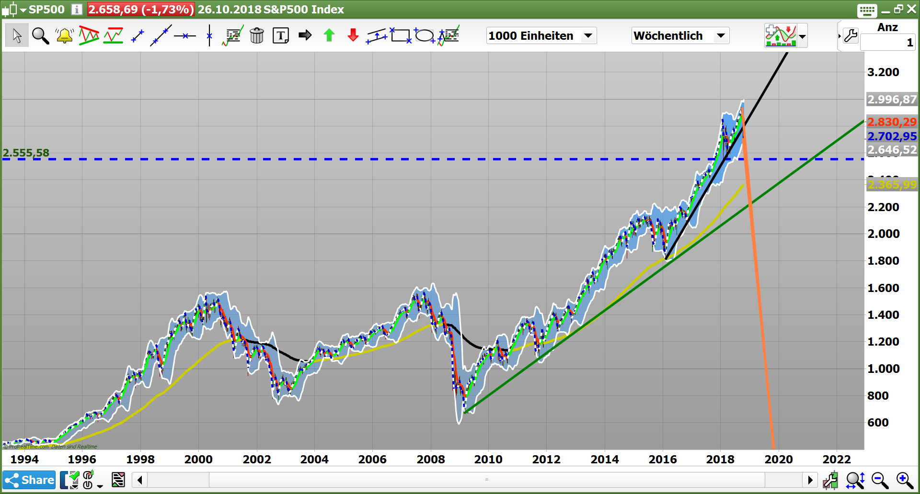Open the chart style dropdown arrow beside SP500
The width and height of the screenshot is (920, 494).
[x=23, y=10]
